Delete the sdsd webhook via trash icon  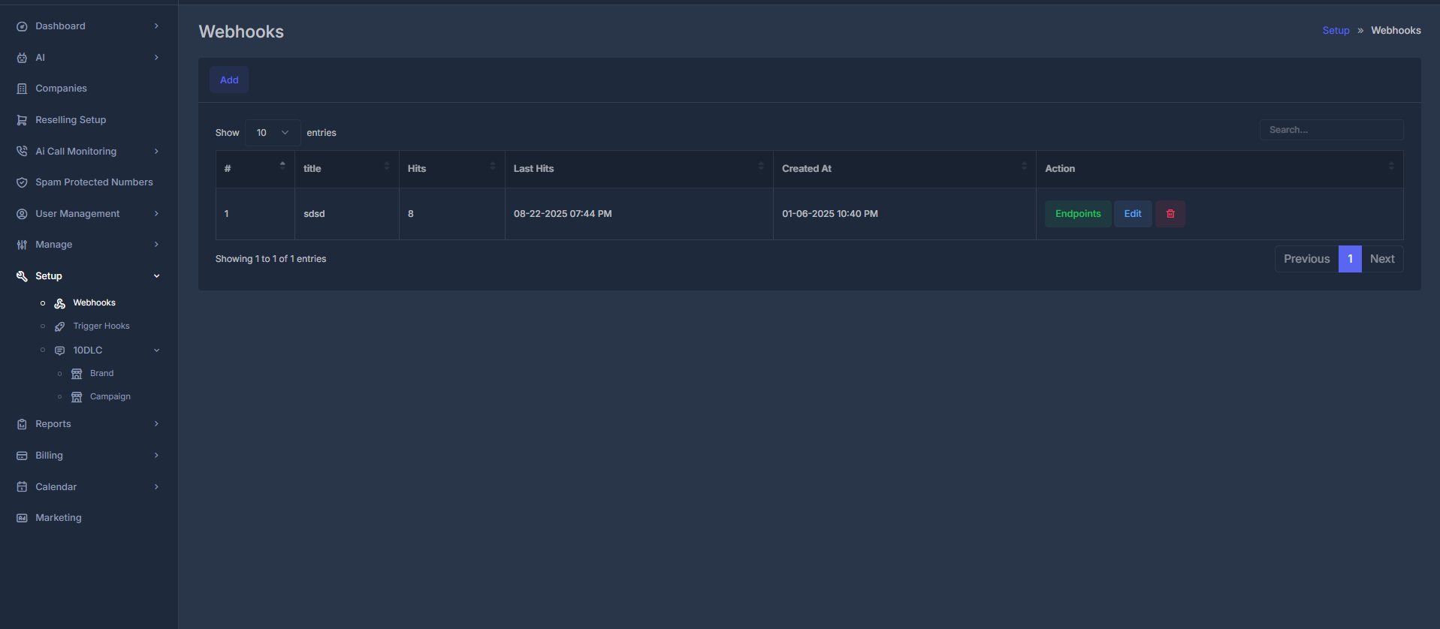click(1170, 214)
